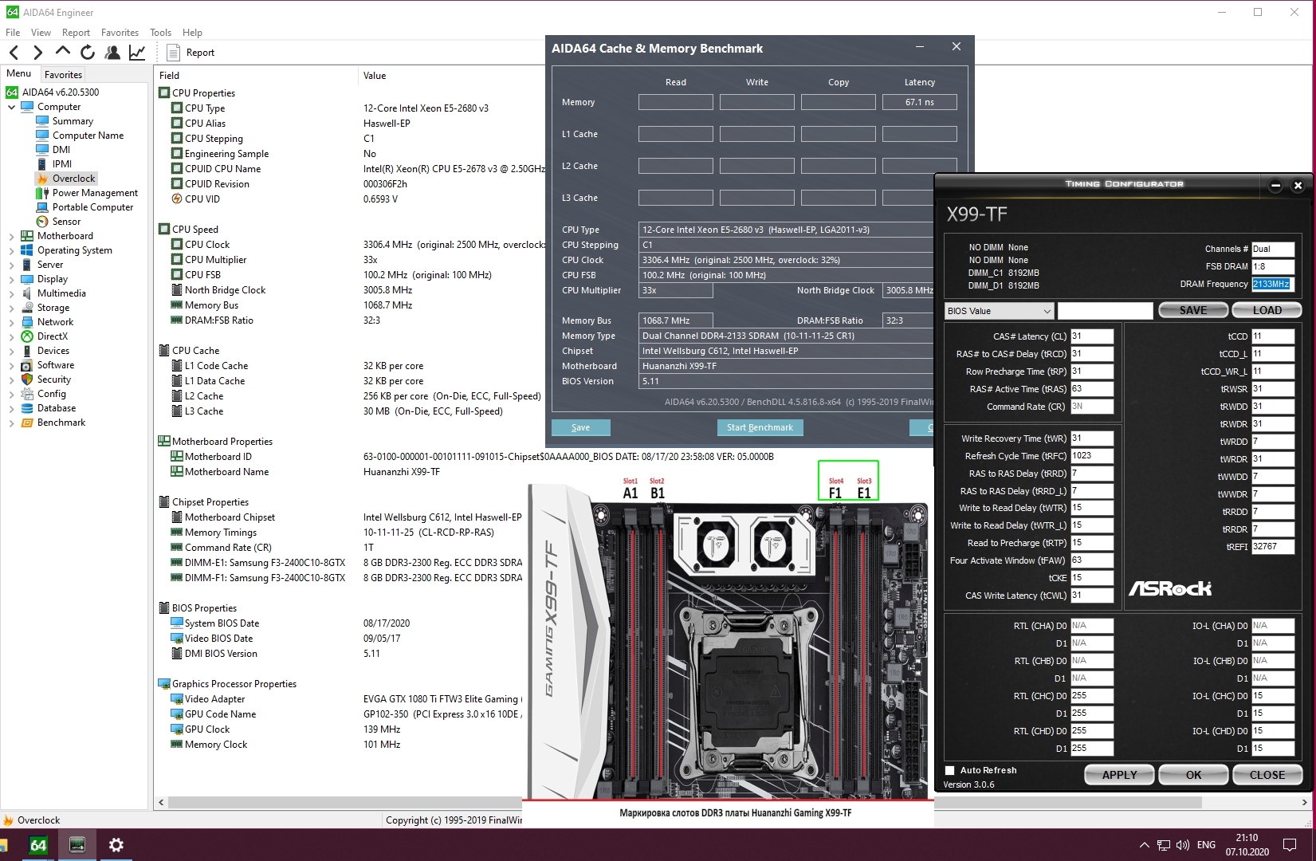
Task: Click OK in Timing Configurator
Action: click(x=1193, y=775)
